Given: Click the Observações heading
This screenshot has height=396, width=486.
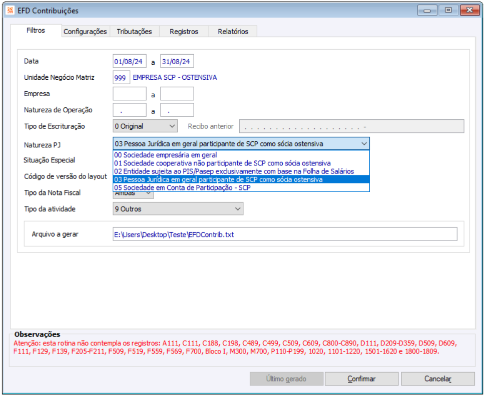Looking at the screenshot, I should click(x=37, y=334).
